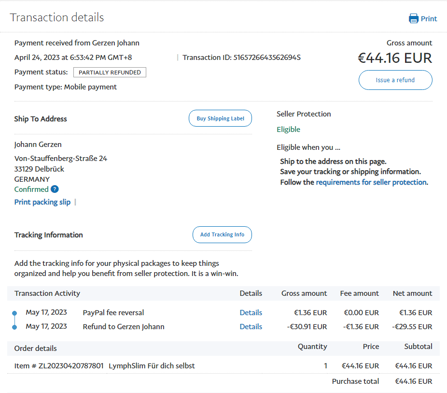Click timeline dot for the refund entry
This screenshot has height=393, width=447.
pyautogui.click(x=14, y=327)
